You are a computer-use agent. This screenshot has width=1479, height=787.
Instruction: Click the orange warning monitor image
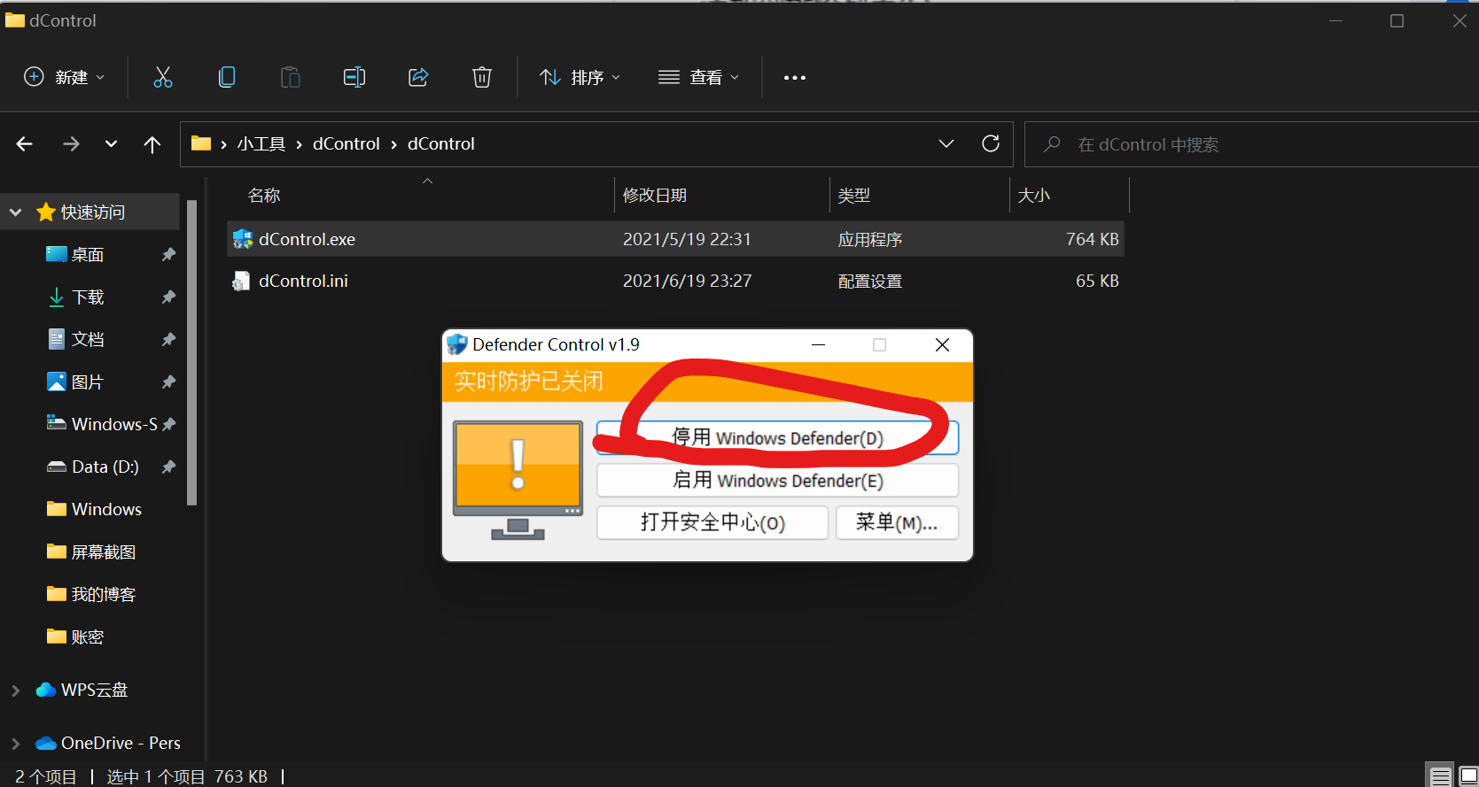coord(518,480)
